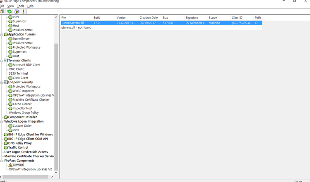The height and width of the screenshot is (182, 310).
Task: Open the File menu
Action: click(x=2, y=6)
